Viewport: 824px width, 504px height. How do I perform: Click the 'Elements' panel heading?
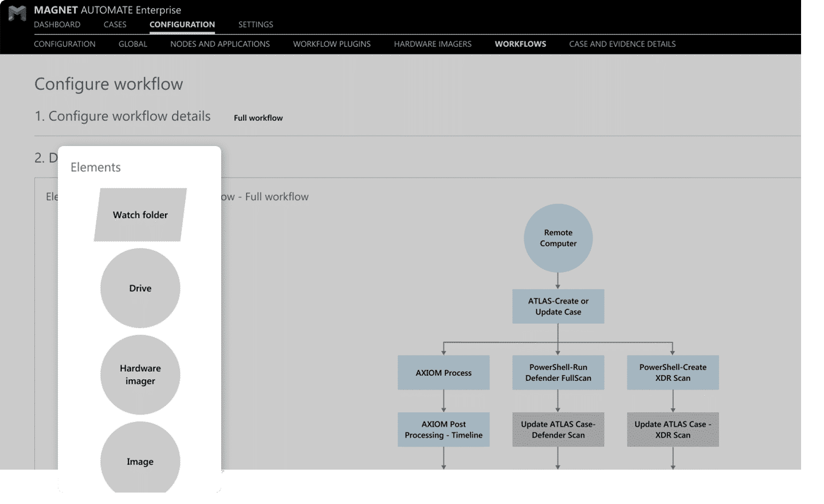point(96,167)
